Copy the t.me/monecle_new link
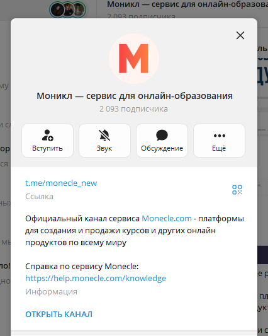268x336 pixels. click(61, 183)
